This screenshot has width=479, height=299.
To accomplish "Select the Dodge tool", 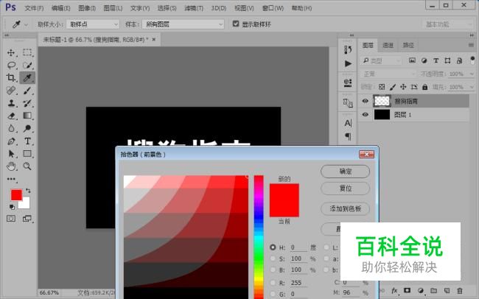I will pos(27,128).
